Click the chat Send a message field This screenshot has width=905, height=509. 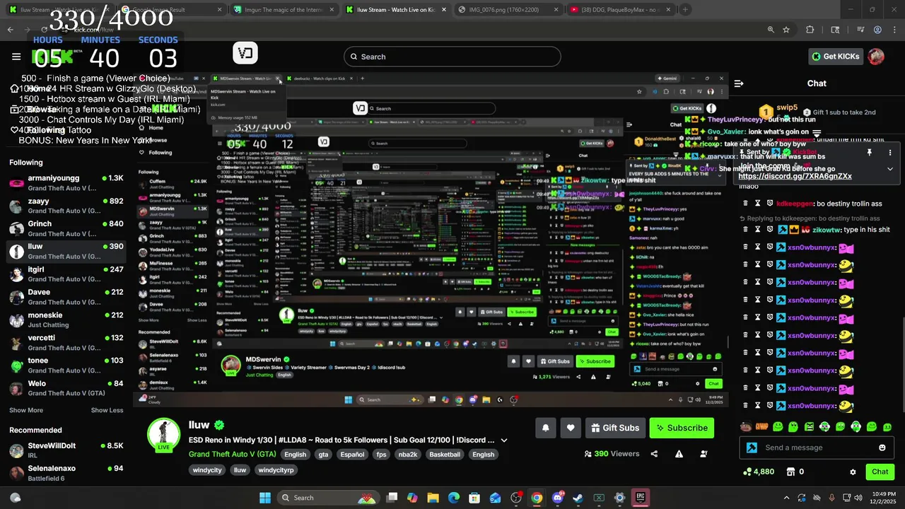pos(817,447)
